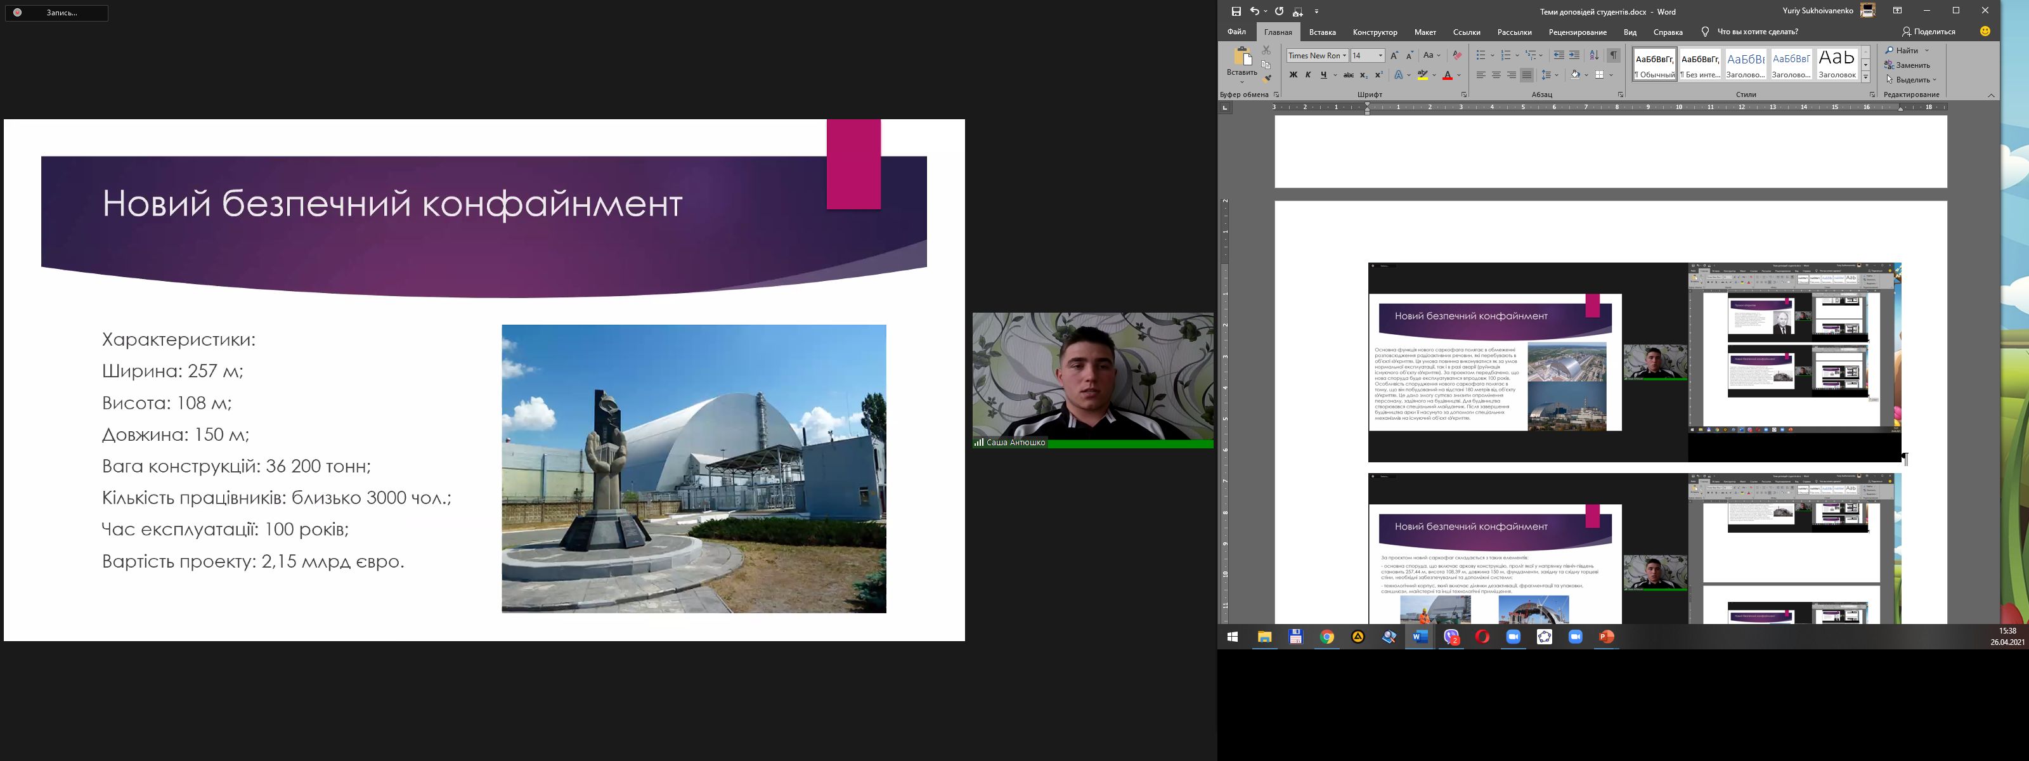Click the Format Painter brush icon
Viewport: 2029px width, 761px height.
coord(1267,78)
